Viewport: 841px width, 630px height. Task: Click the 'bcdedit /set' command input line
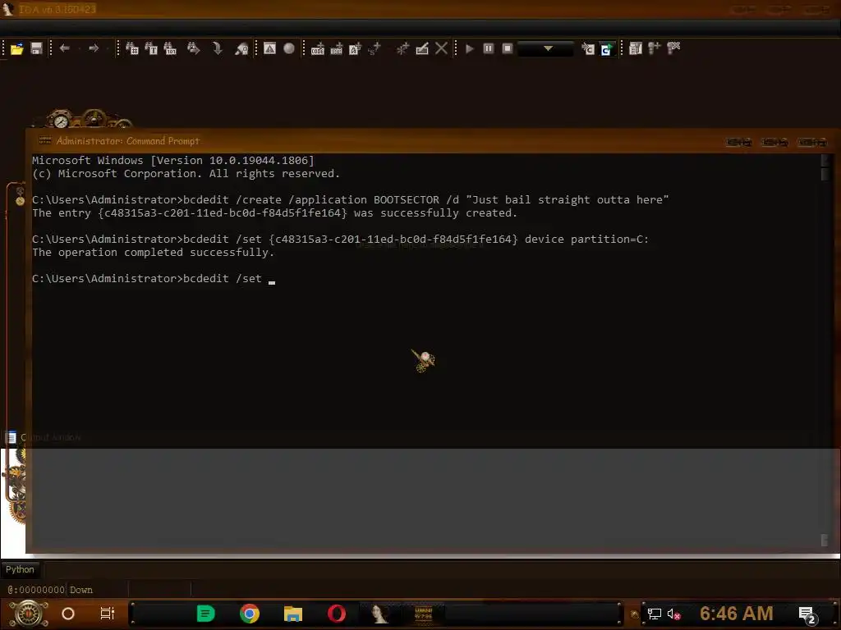(x=154, y=279)
